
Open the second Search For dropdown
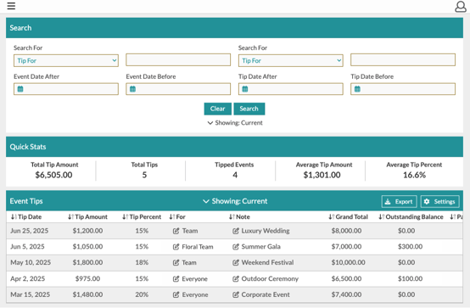pyautogui.click(x=291, y=60)
